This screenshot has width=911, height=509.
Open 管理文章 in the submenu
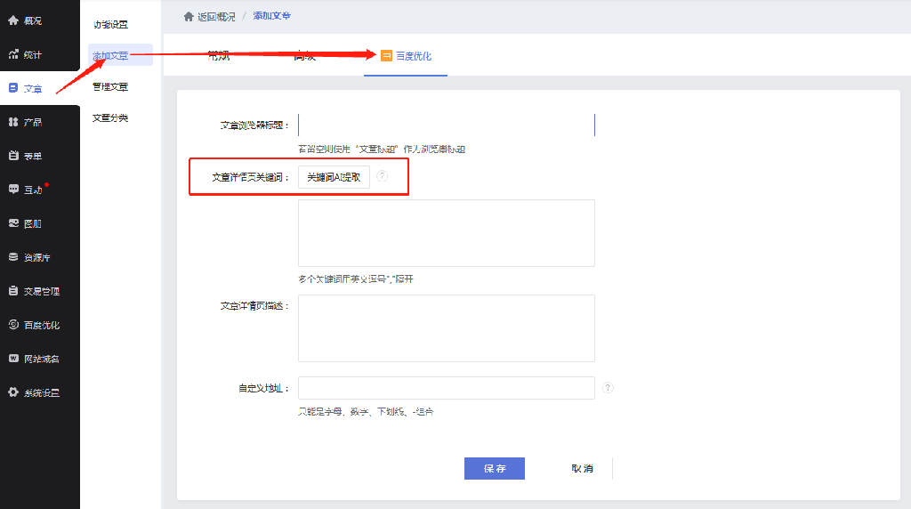pyautogui.click(x=110, y=86)
